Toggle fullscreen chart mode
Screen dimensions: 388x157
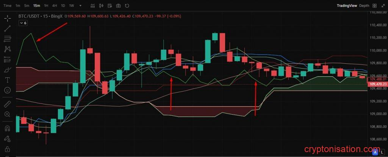[383, 6]
